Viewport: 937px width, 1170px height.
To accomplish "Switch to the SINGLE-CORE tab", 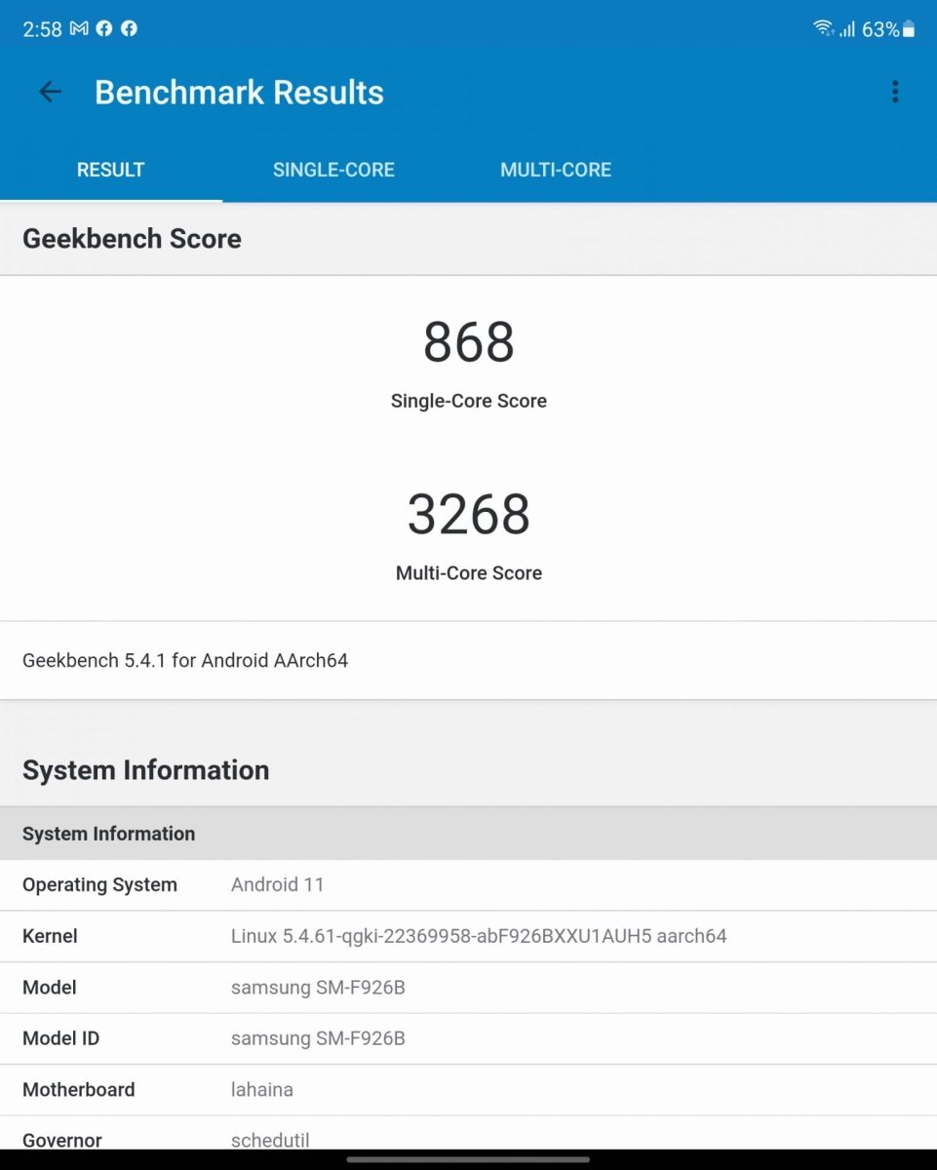I will (333, 170).
